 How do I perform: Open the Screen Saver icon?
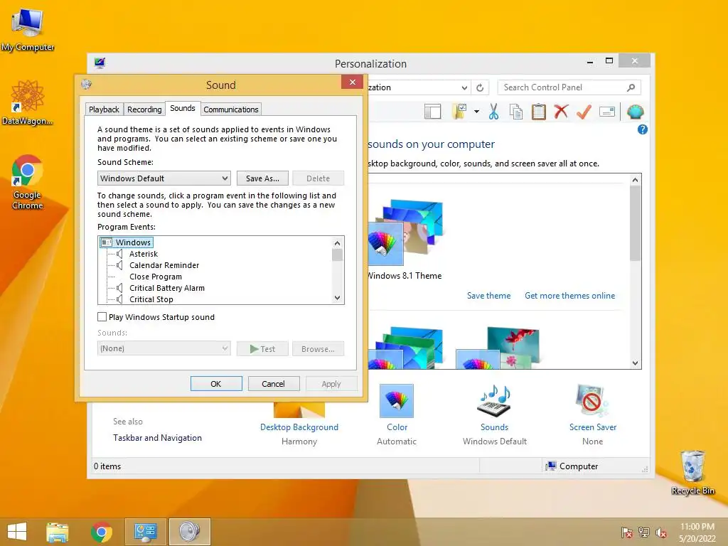pos(592,401)
